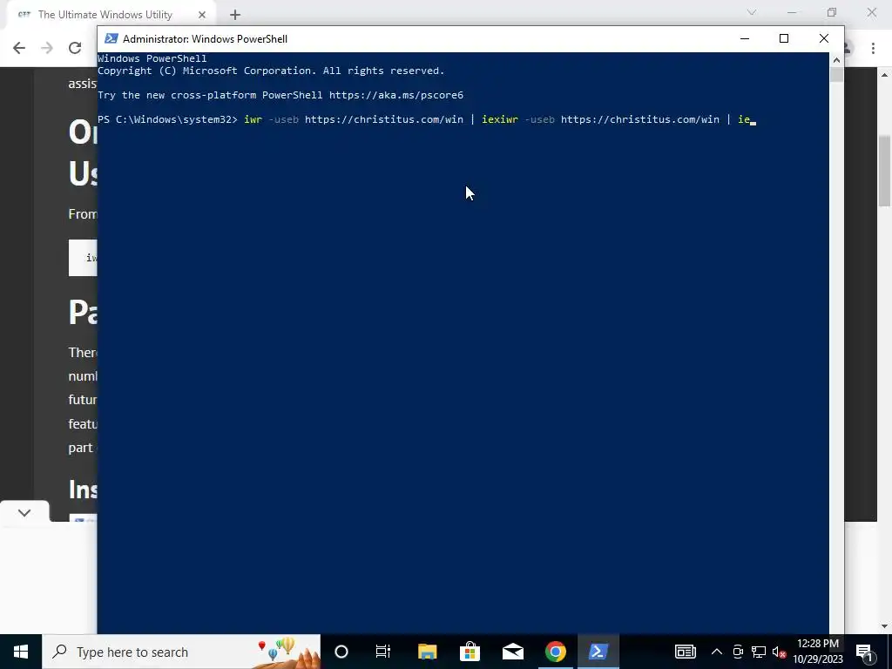Viewport: 892px width, 669px height.
Task: Click the PS C:\Windows\system32 prompt
Action: tap(167, 119)
